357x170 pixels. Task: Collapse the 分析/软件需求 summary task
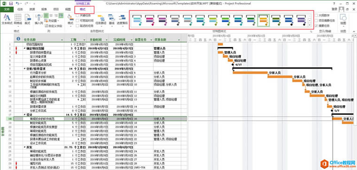pos(24,68)
